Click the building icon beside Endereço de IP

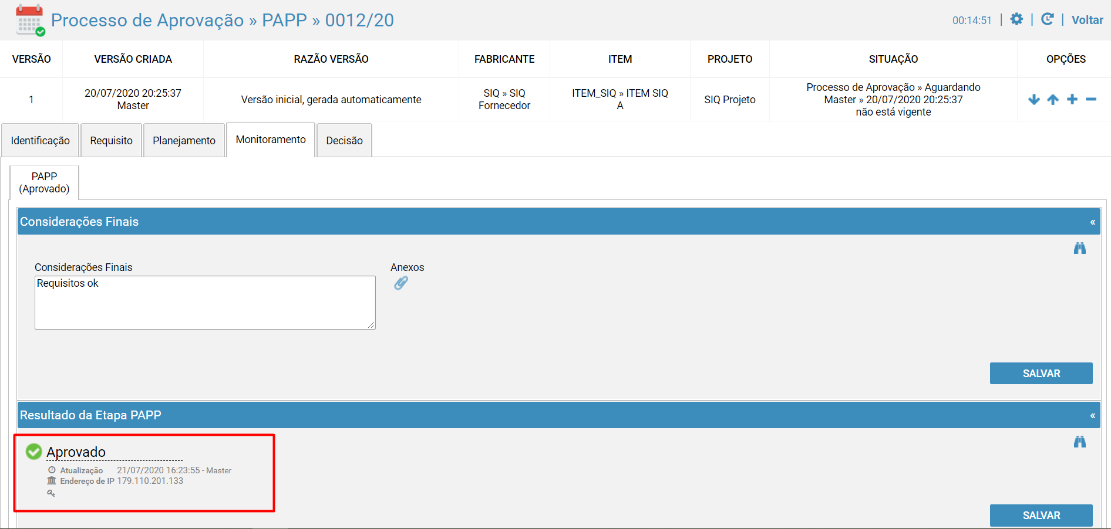(x=52, y=481)
